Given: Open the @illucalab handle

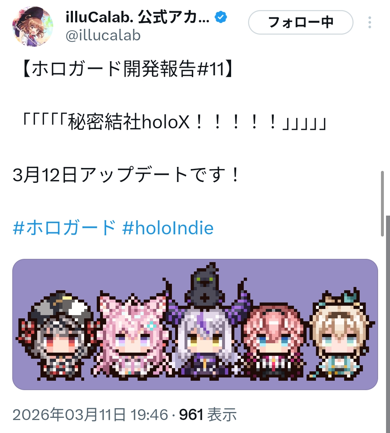Looking at the screenshot, I should click(x=103, y=35).
